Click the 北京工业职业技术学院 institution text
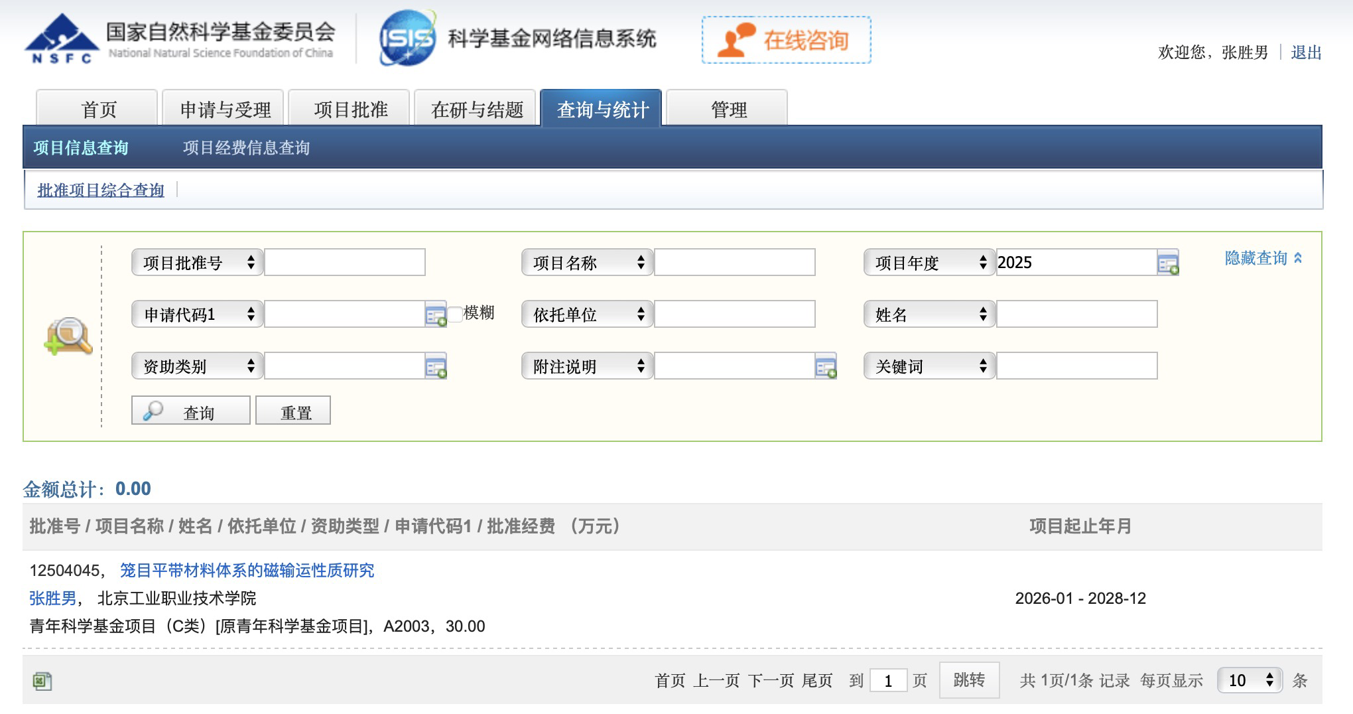 click(x=176, y=599)
